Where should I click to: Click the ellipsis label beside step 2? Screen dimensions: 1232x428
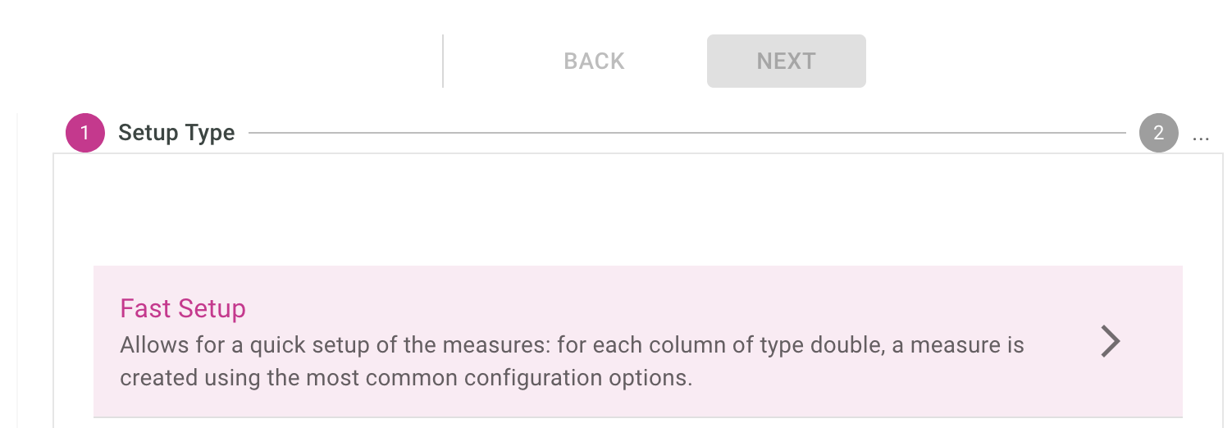coord(1201,134)
